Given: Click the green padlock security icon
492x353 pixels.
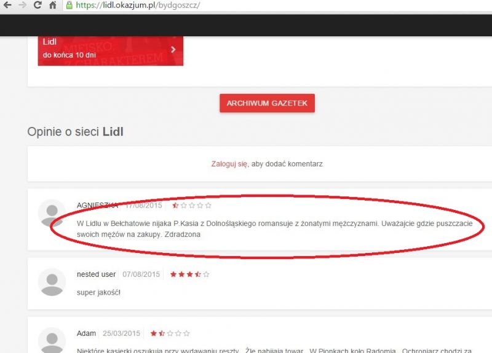Looking at the screenshot, I should 69,5.
